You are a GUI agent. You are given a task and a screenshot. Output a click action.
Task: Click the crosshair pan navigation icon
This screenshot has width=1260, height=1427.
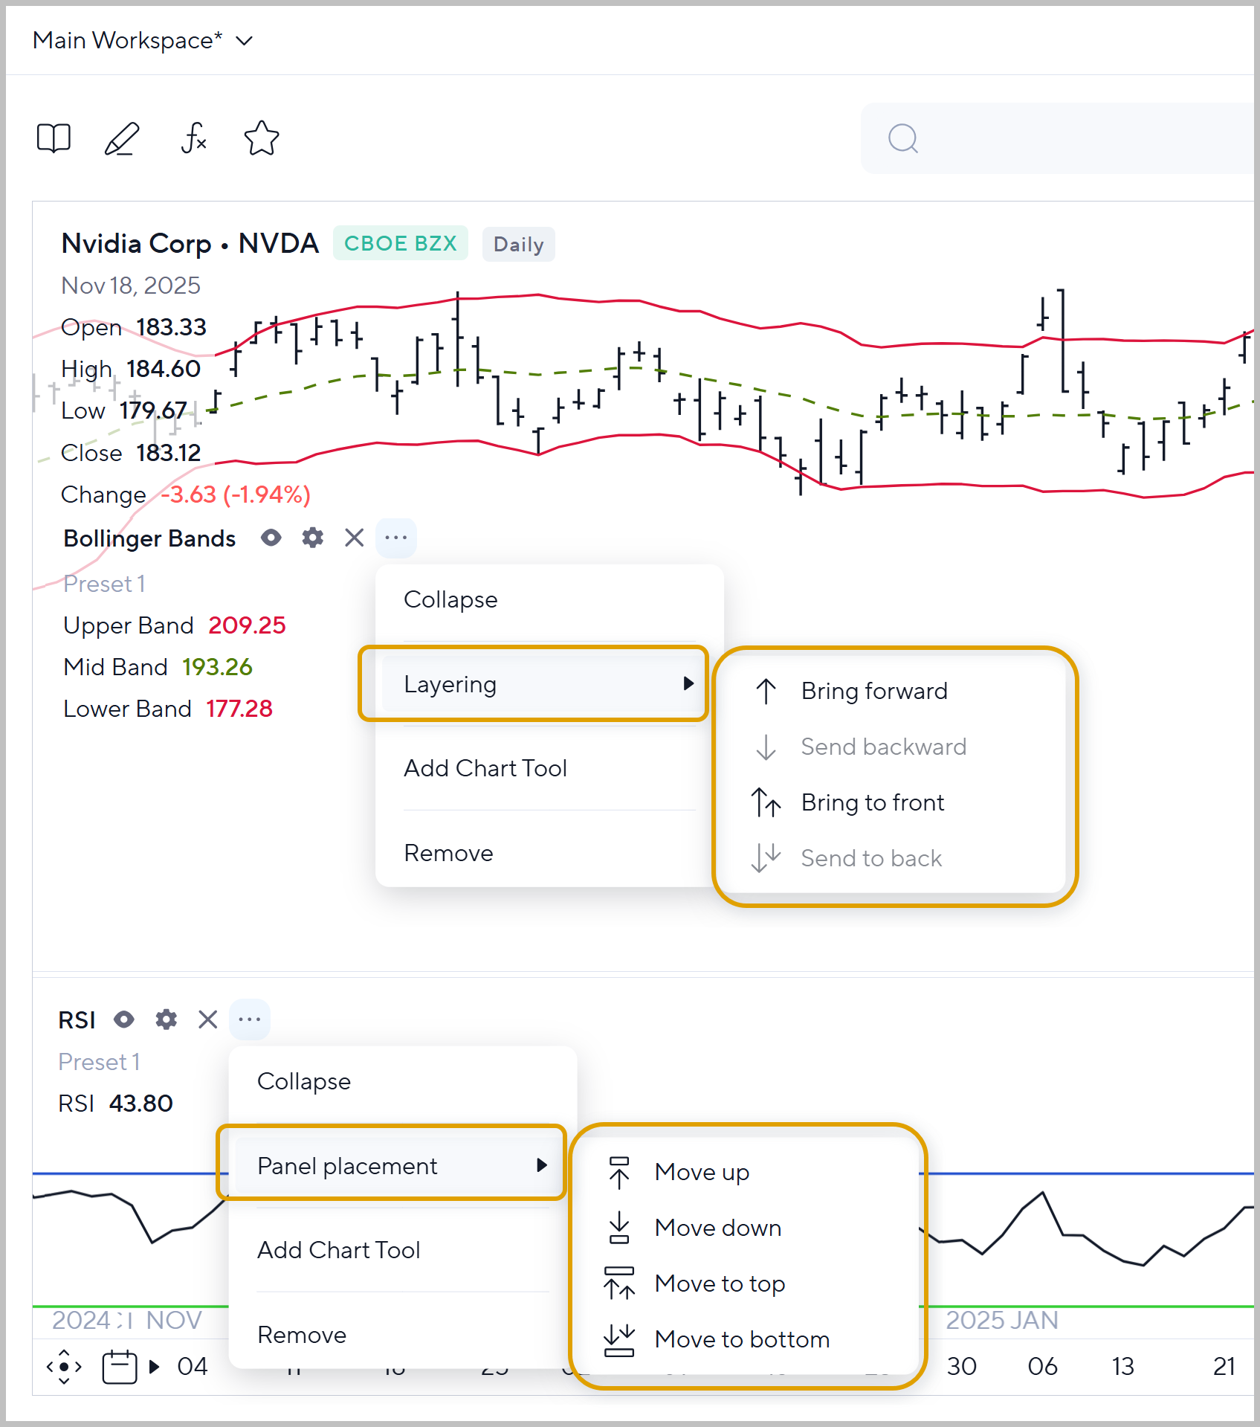[64, 1367]
